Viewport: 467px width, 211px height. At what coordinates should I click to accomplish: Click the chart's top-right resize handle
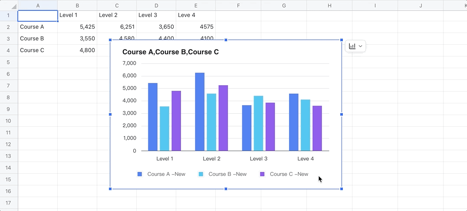tap(342, 40)
